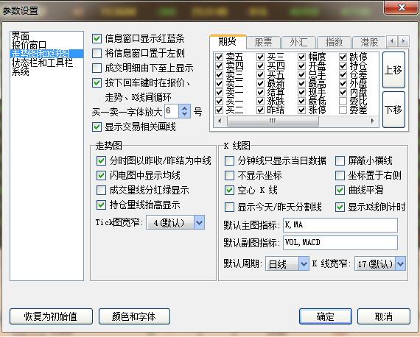This screenshot has height=337, width=420.
Task: Uncheck 空心 K 线 option
Action: [x=229, y=191]
